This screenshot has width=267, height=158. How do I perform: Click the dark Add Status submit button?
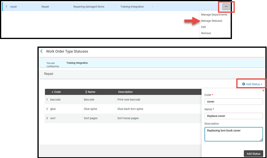(253, 154)
